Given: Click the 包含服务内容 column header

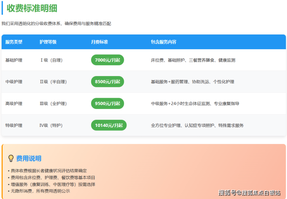Looking at the screenshot, I should pos(164,42).
